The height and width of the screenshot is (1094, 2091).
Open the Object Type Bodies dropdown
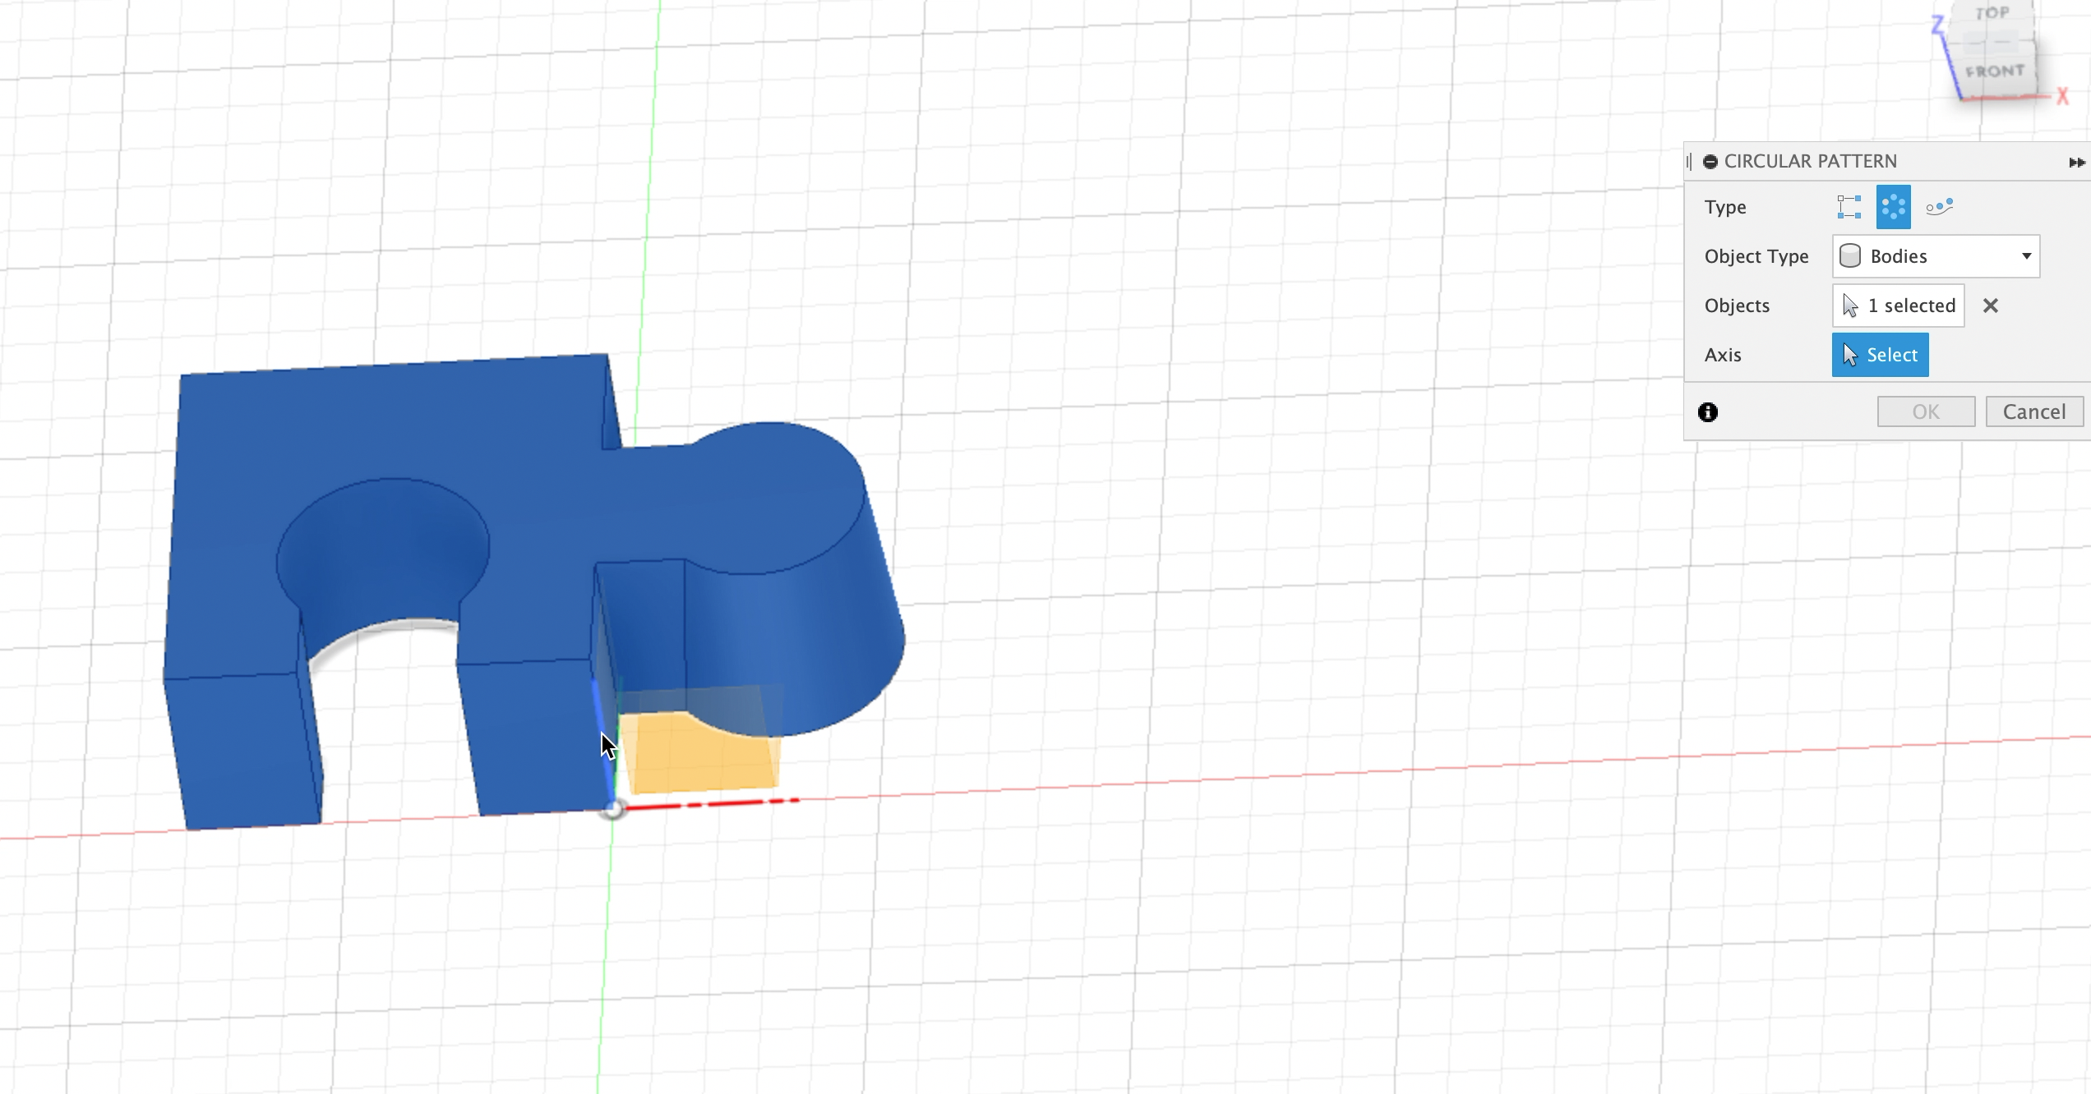click(1935, 256)
